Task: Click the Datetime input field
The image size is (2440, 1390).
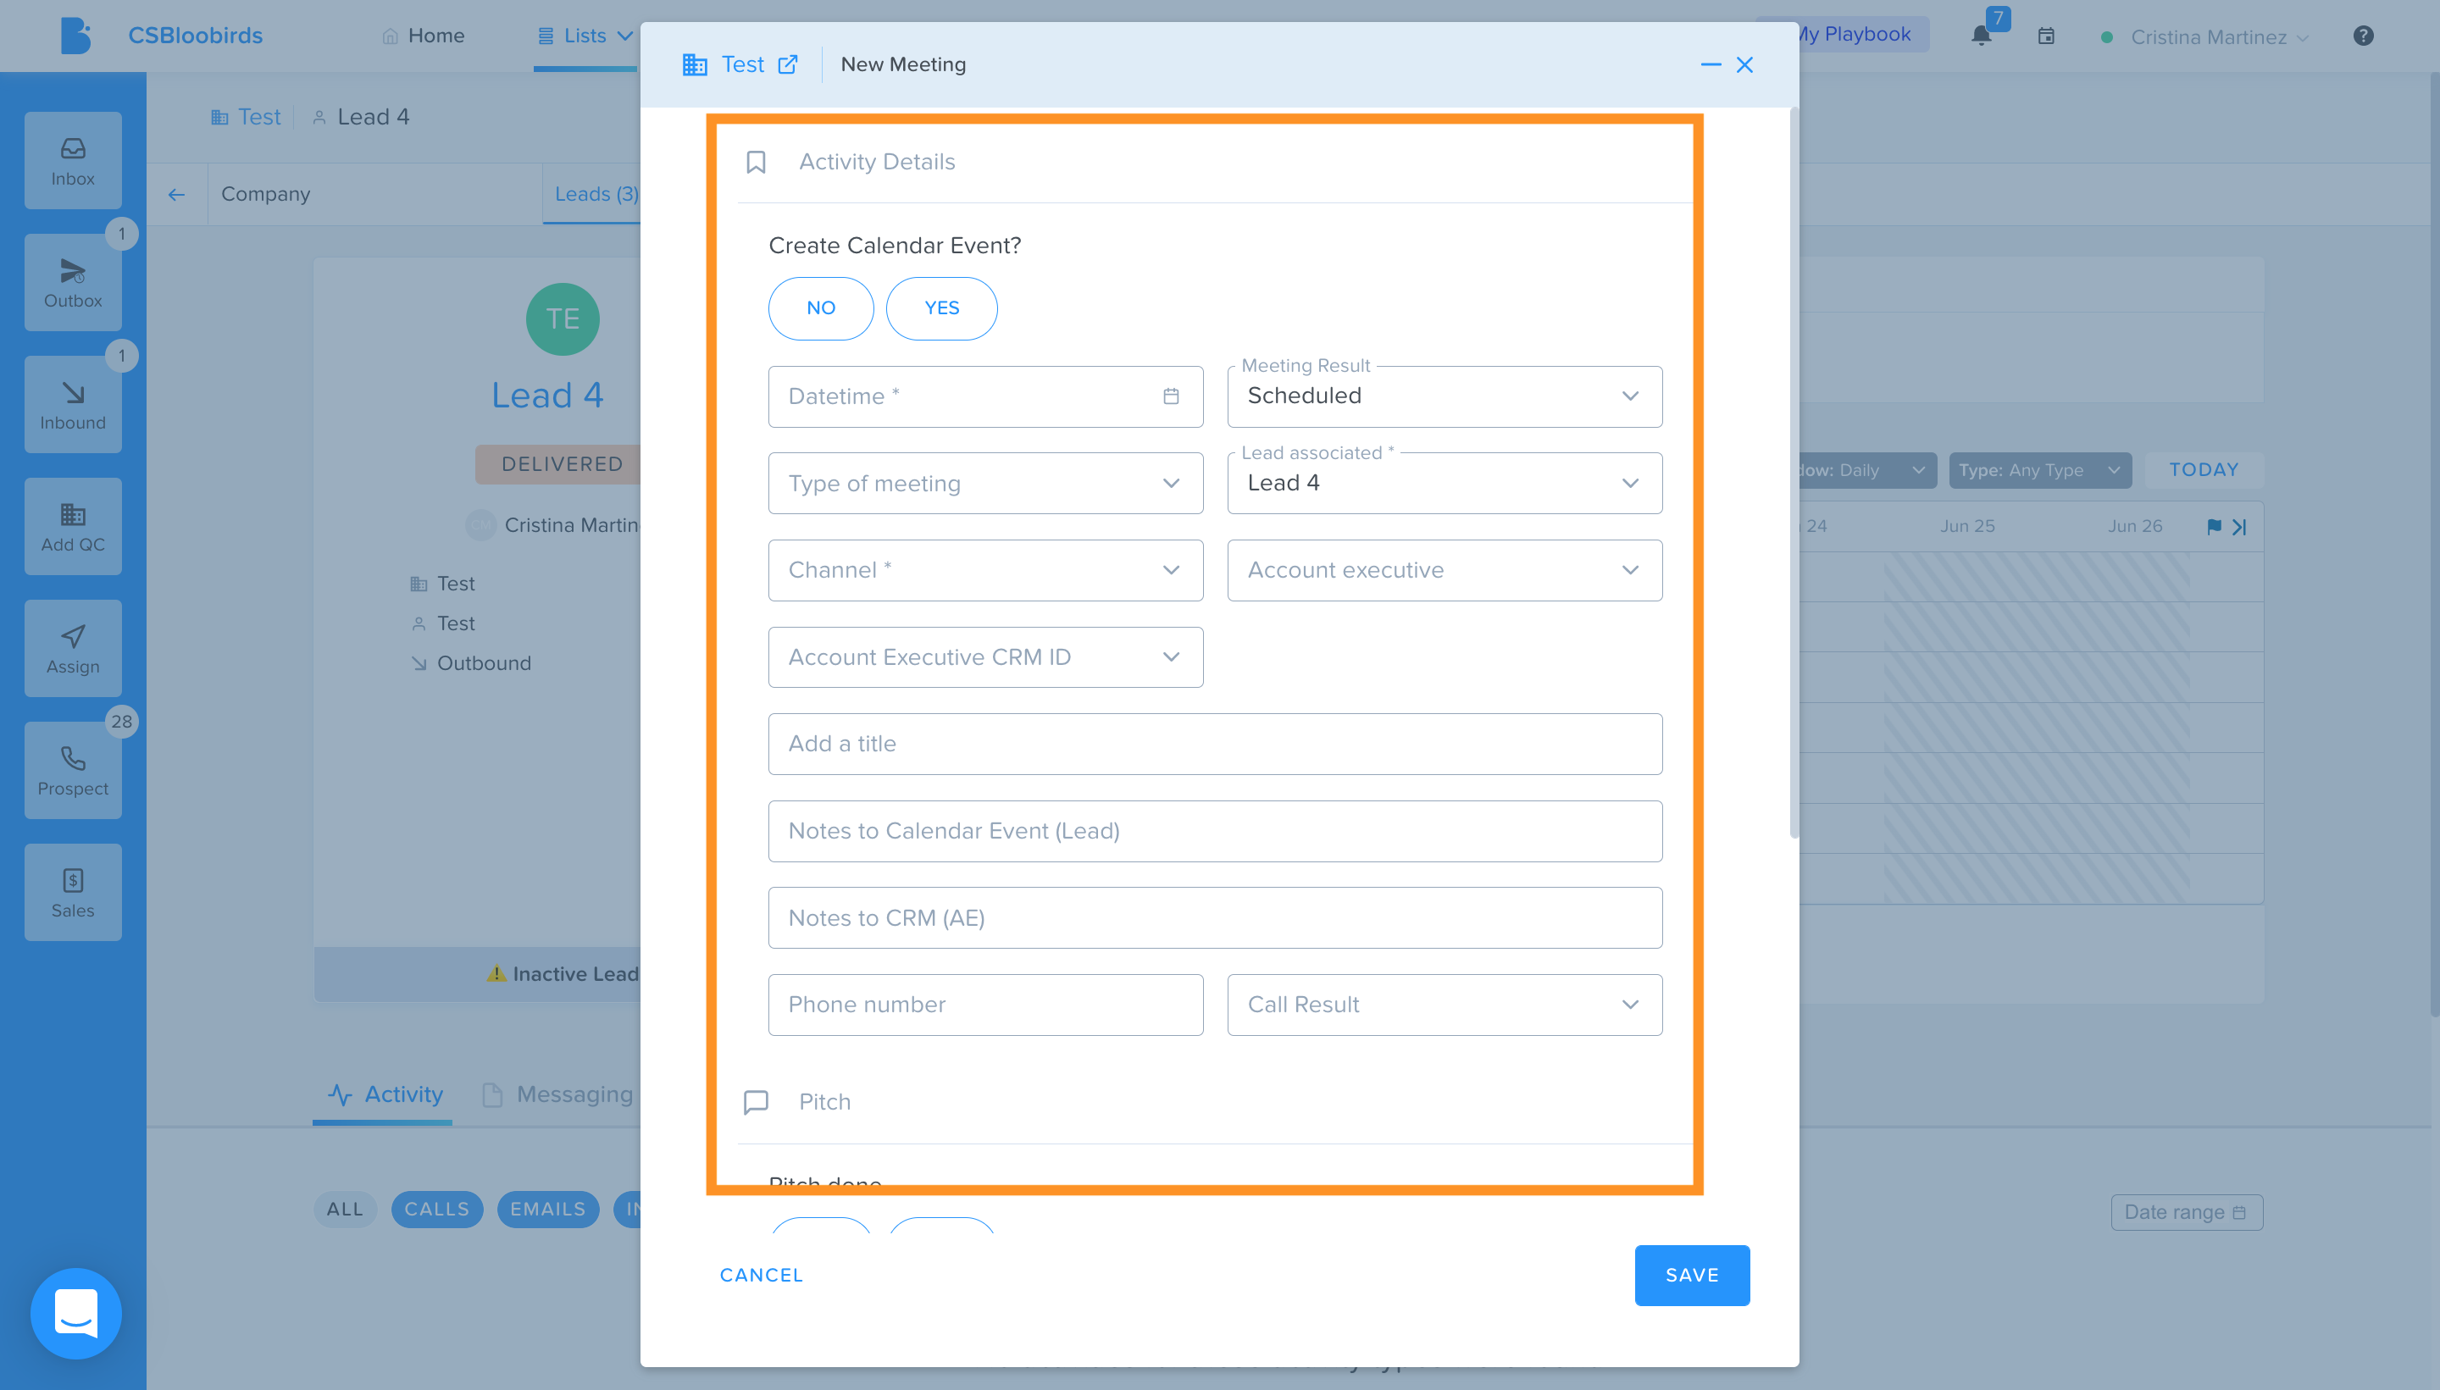Action: (x=985, y=396)
